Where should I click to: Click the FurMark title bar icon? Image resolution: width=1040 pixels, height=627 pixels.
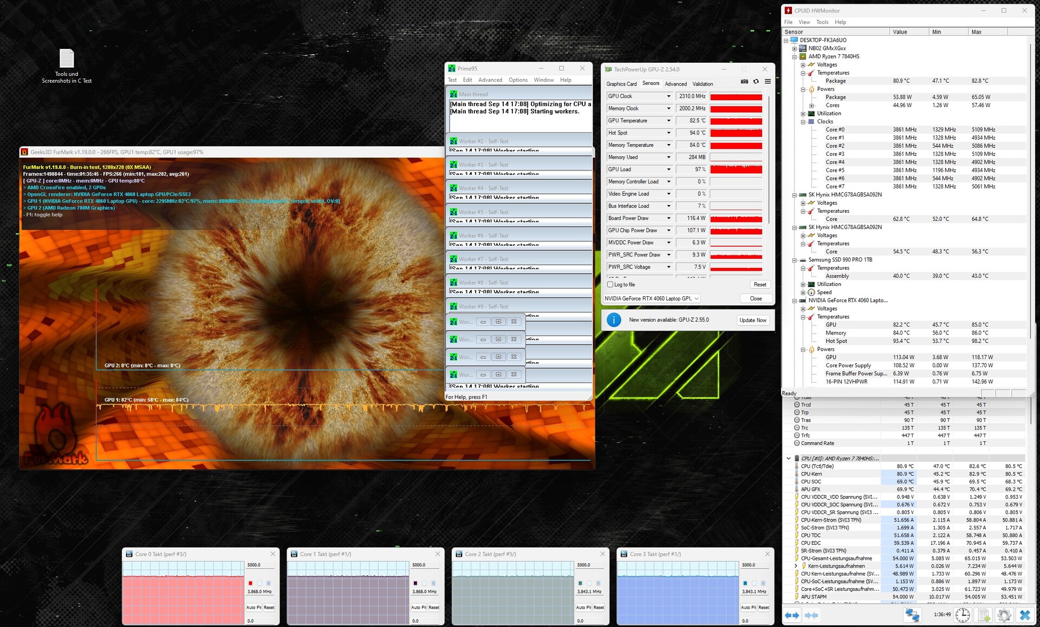24,152
